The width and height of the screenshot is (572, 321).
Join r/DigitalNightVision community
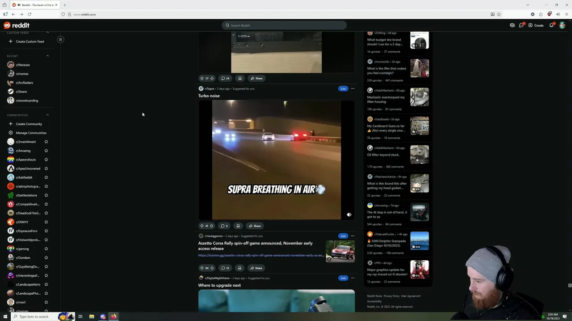click(343, 278)
